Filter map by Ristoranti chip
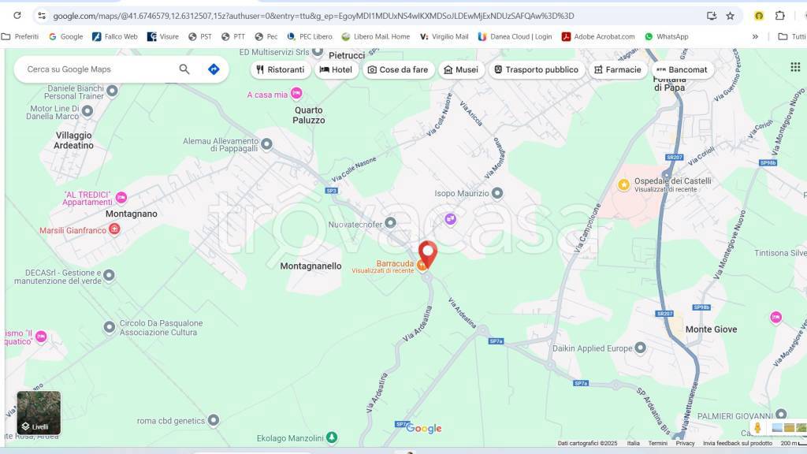This screenshot has width=807, height=454. click(x=280, y=69)
